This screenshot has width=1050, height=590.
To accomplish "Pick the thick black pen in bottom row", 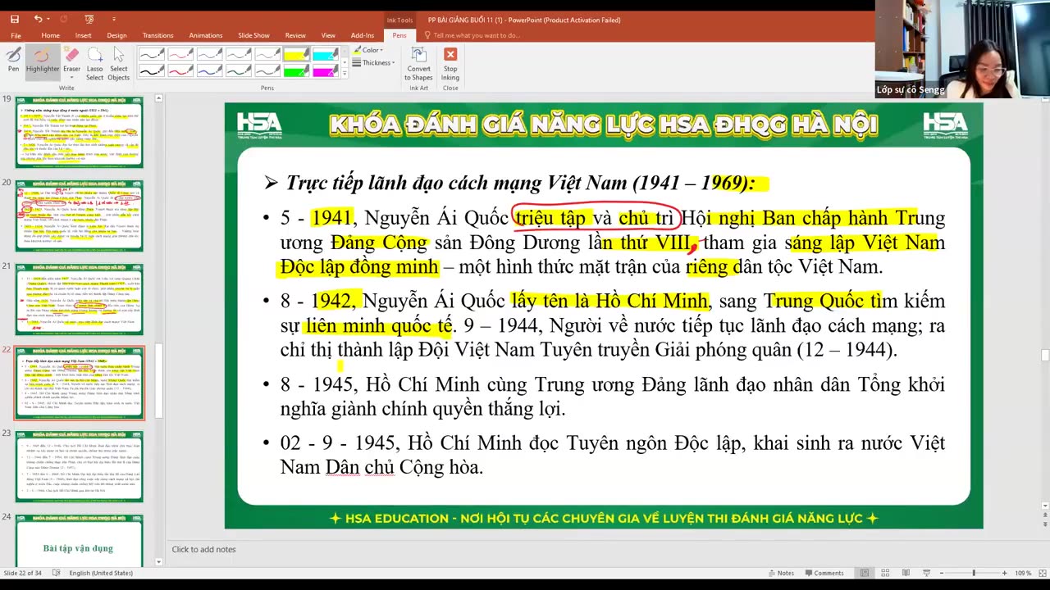I will [151, 70].
